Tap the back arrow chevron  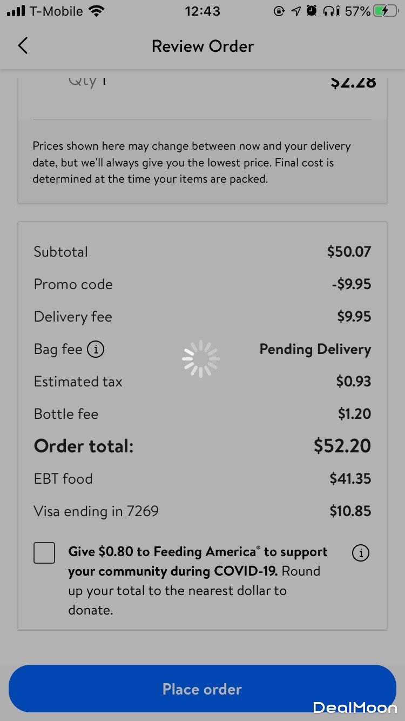coord(23,46)
